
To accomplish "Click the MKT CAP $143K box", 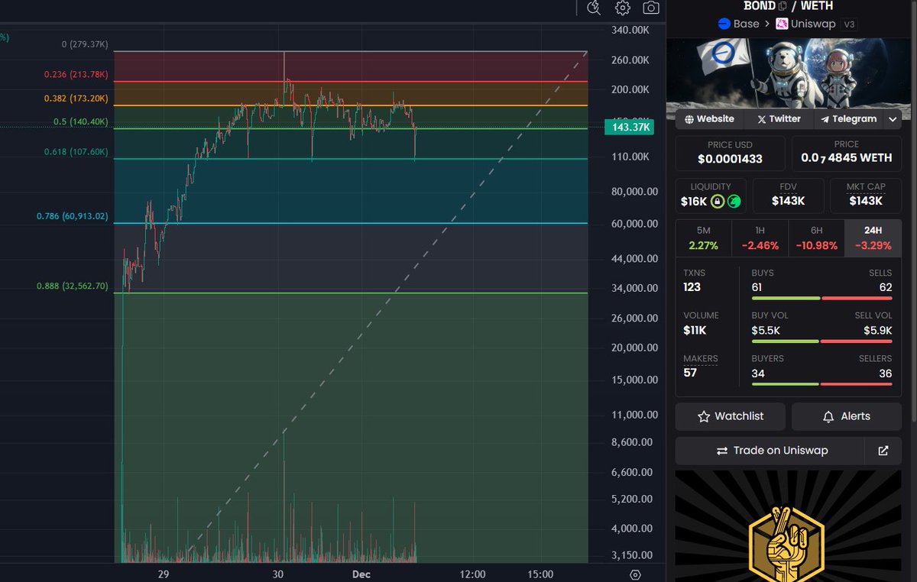I will pos(865,195).
